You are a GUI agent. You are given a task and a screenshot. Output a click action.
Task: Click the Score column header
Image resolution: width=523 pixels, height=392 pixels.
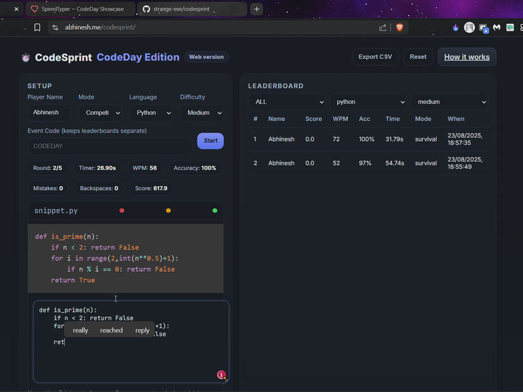(x=314, y=119)
